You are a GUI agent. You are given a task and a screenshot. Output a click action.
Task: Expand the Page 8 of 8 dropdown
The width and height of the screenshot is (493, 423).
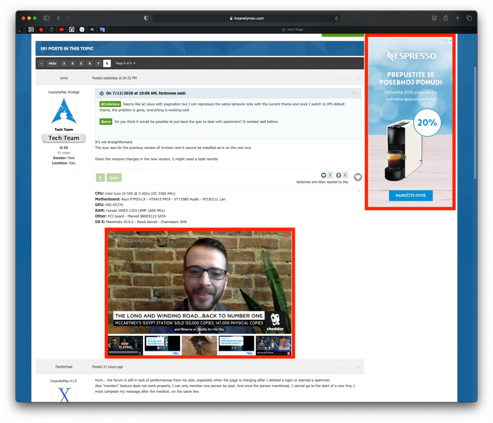(x=125, y=63)
